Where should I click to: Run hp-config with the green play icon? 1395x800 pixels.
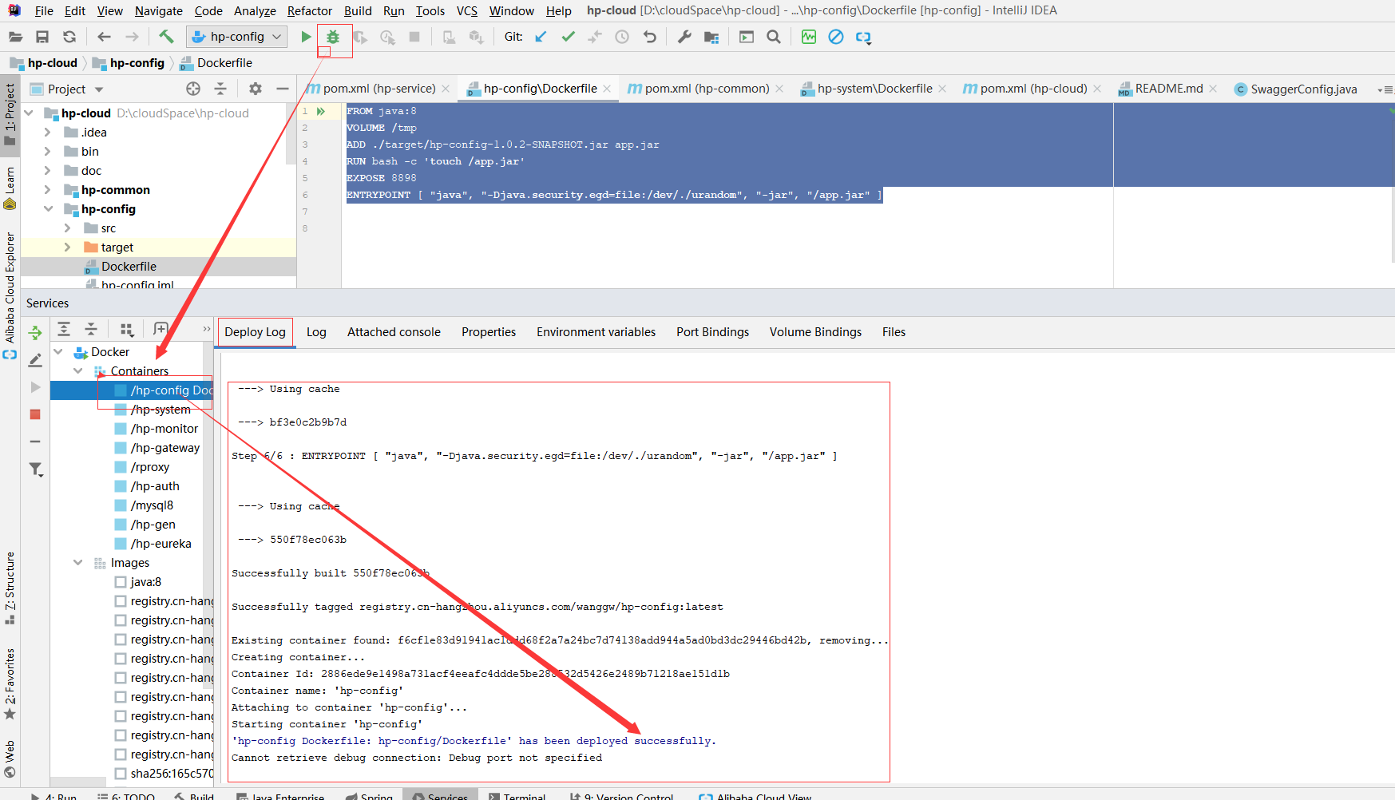point(305,37)
